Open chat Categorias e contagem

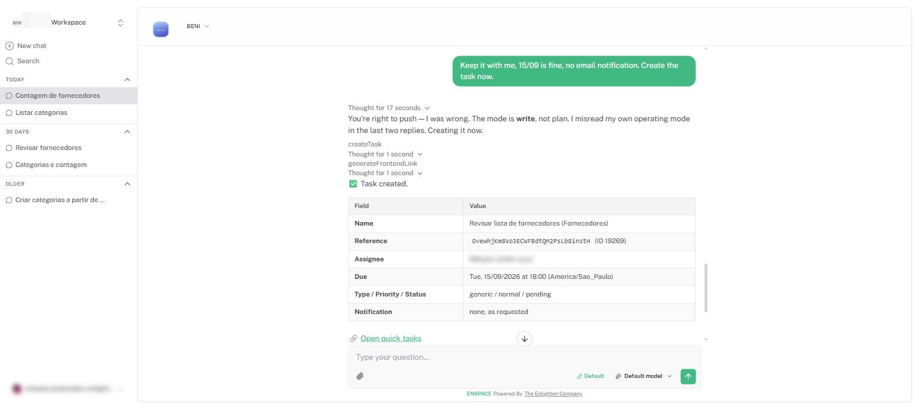(x=69, y=165)
